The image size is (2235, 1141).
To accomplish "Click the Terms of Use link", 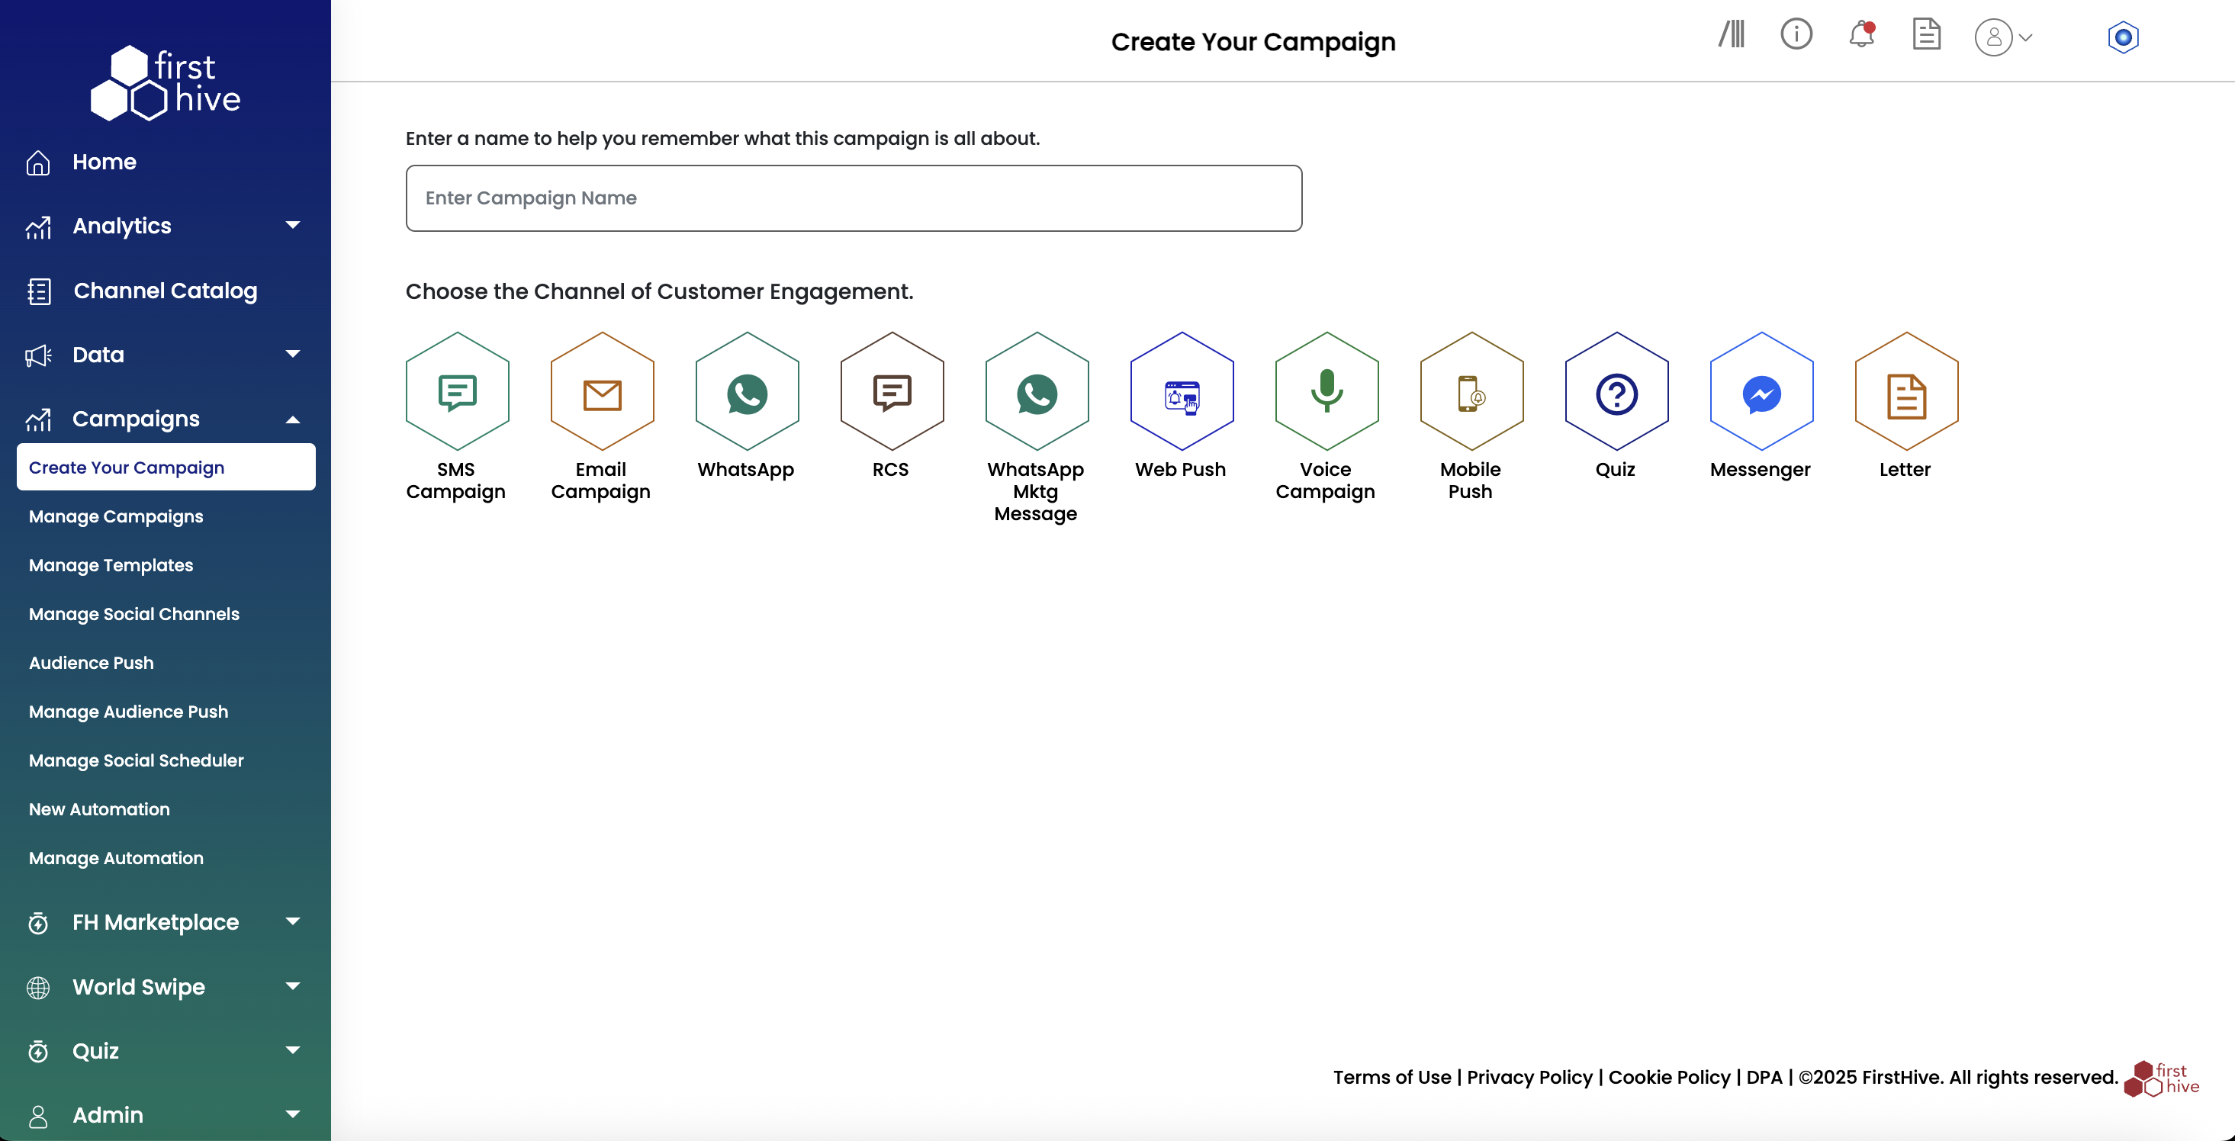I will [1391, 1077].
